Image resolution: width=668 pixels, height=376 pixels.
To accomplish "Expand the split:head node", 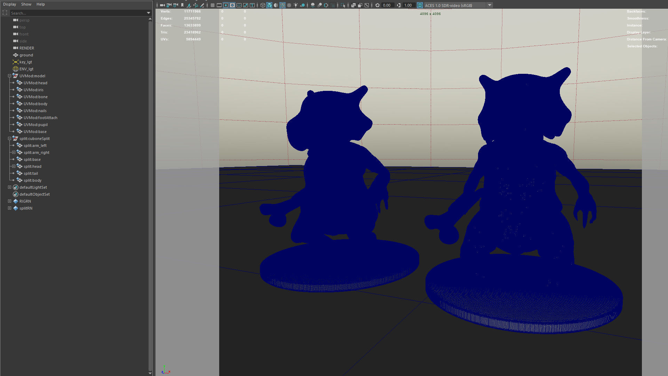I will pyautogui.click(x=14, y=166).
